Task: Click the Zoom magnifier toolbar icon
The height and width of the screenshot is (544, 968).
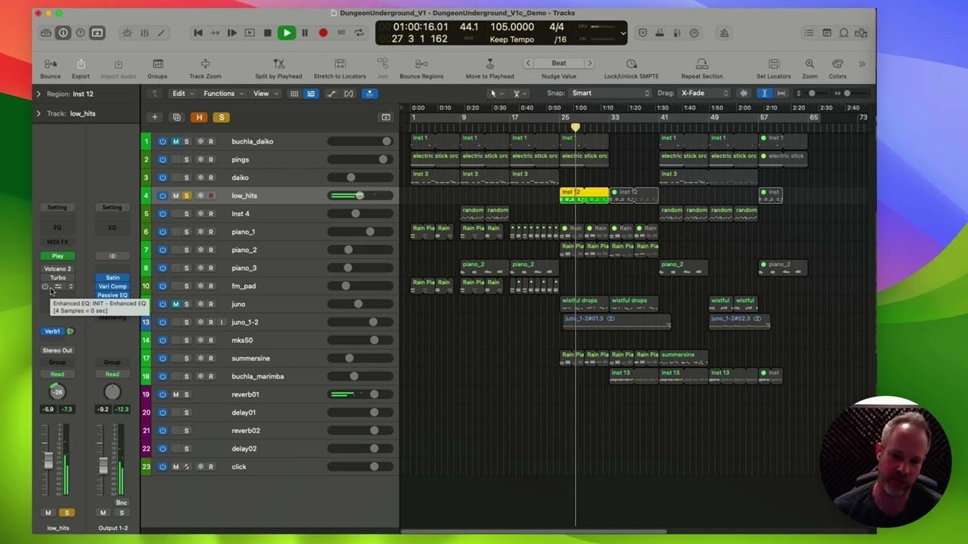Action: 810,64
